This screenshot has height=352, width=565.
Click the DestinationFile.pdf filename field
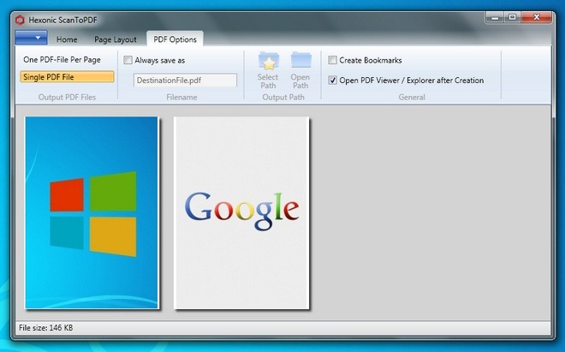pos(185,80)
